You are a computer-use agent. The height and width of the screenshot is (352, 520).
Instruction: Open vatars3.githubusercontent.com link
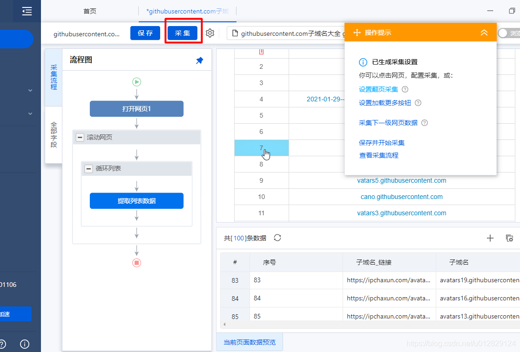point(402,213)
